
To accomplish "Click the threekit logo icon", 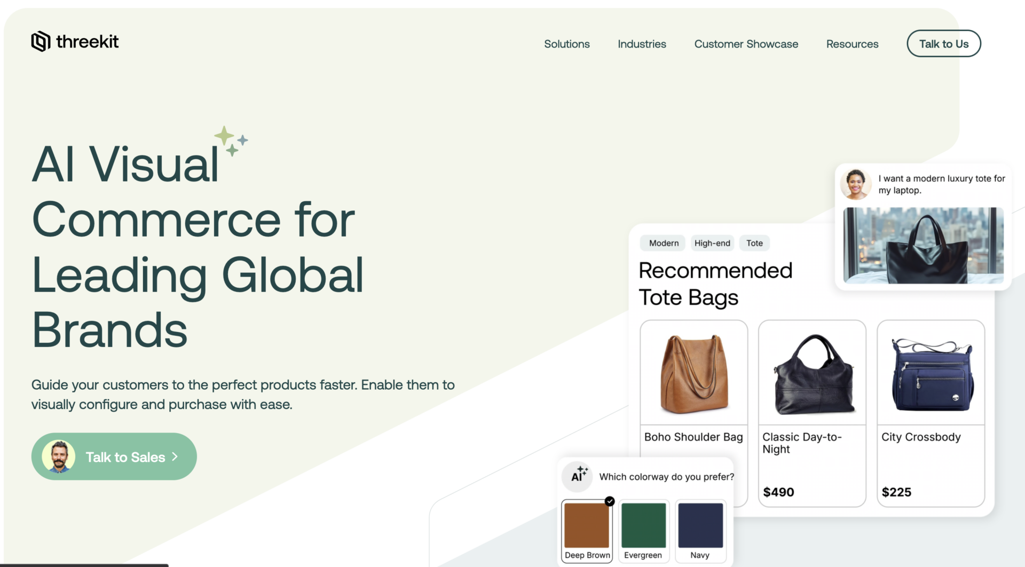I will click(41, 42).
